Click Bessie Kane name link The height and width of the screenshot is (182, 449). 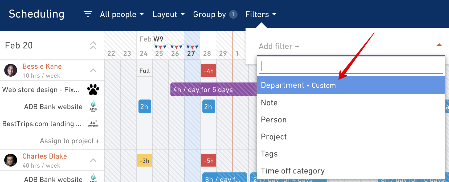pyautogui.click(x=42, y=66)
